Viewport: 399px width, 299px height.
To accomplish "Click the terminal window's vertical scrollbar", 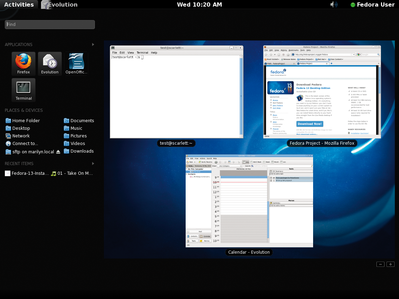I will click(241, 96).
